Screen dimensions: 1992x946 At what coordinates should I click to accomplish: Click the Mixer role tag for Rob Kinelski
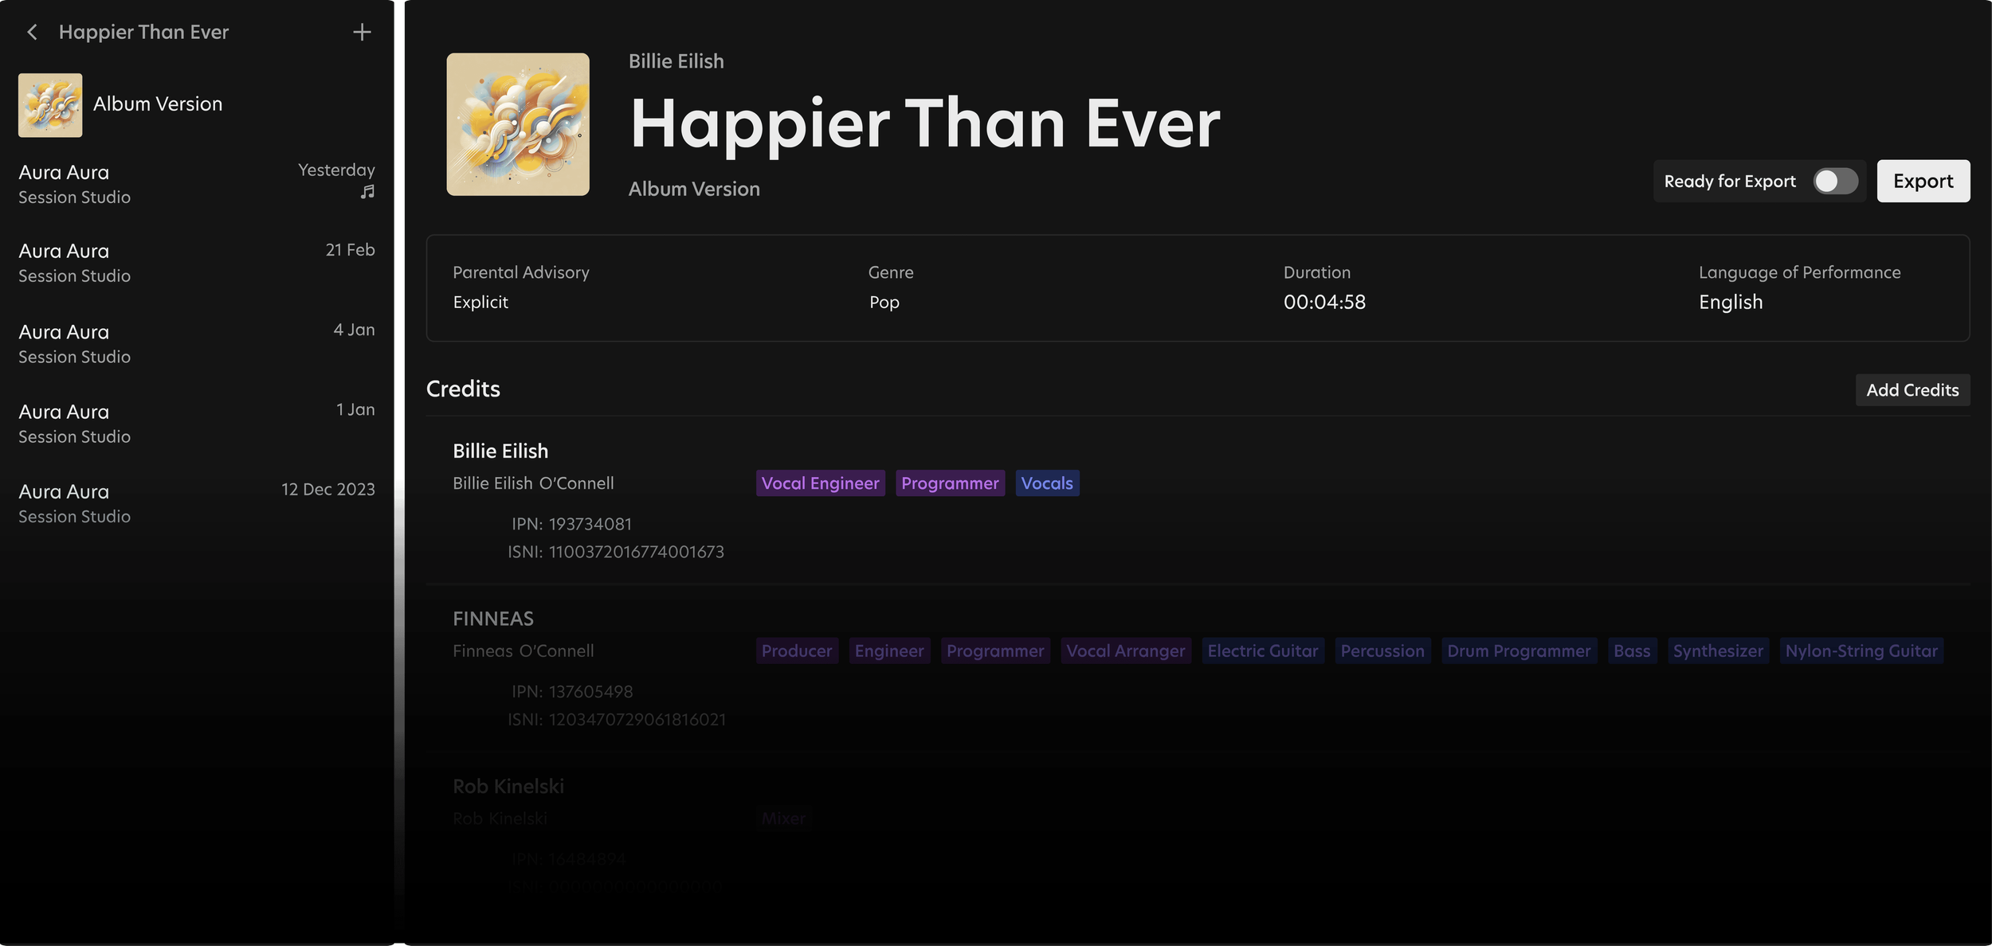(x=783, y=819)
